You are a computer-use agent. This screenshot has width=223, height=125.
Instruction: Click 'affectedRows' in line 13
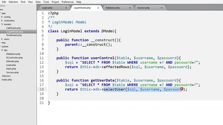(x=116, y=67)
